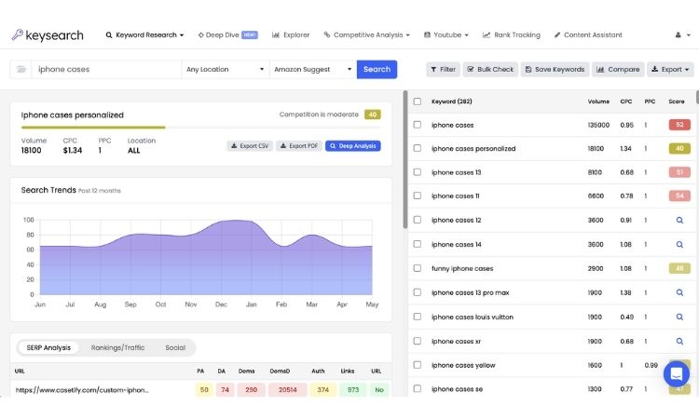Open Amazon Suggest source dropdown
Viewport: 699px width, 419px height.
313,70
